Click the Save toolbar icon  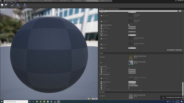point(2,5)
